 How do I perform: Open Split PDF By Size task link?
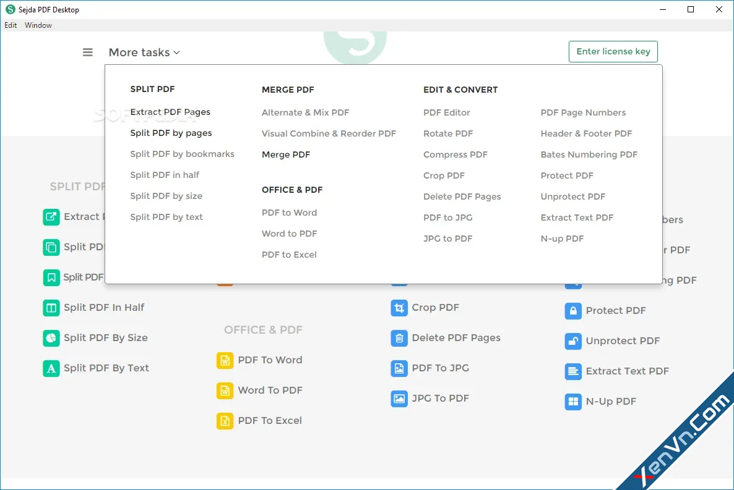click(x=106, y=338)
